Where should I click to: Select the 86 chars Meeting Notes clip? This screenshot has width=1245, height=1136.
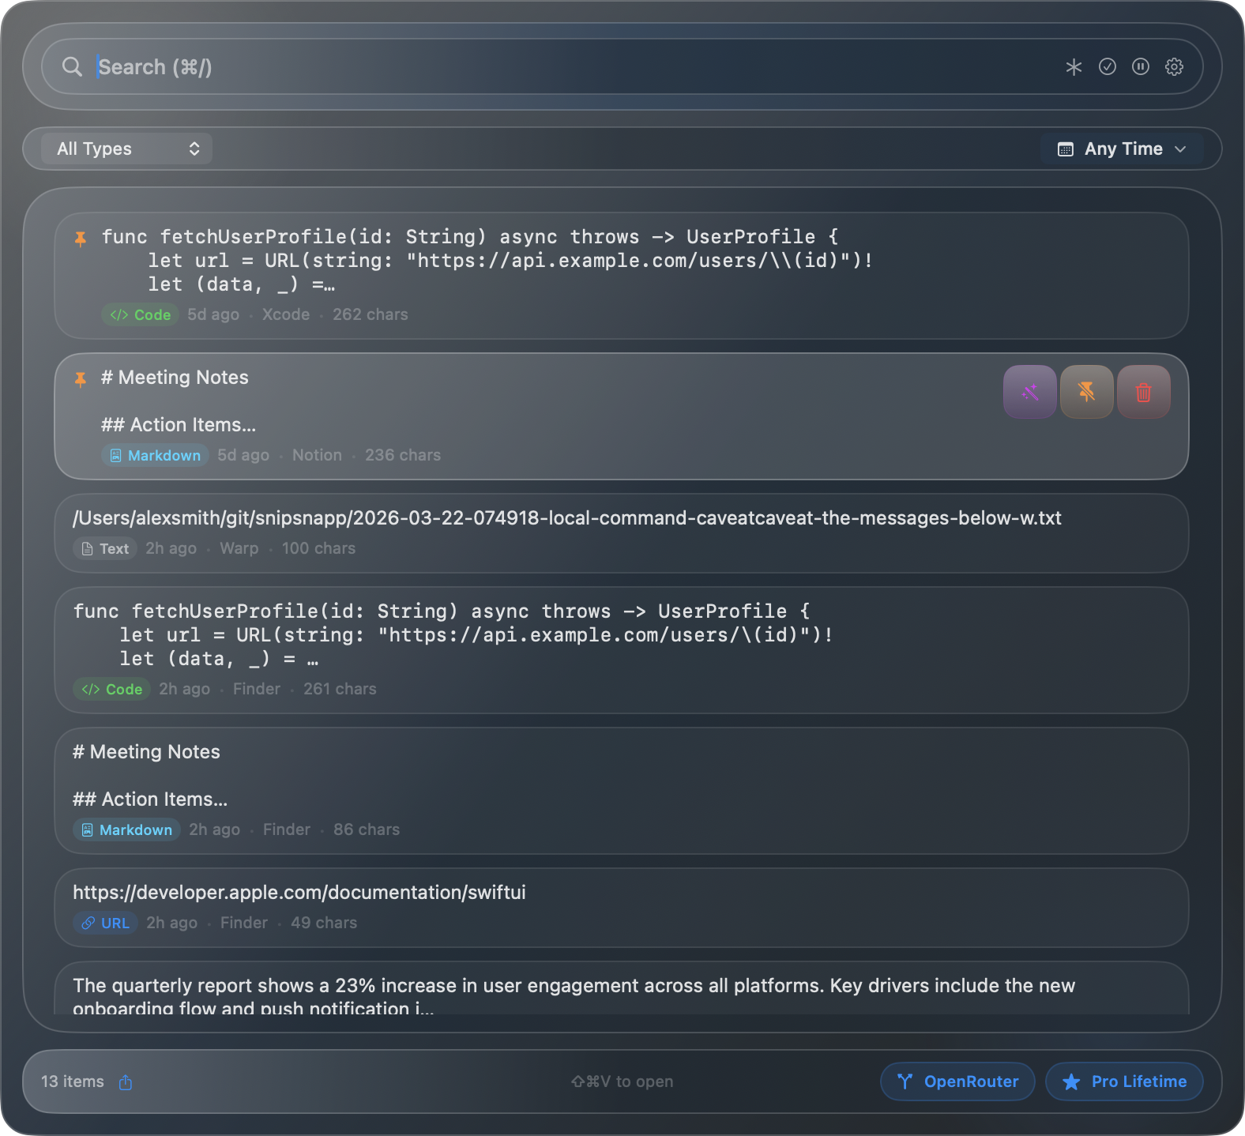click(x=622, y=791)
